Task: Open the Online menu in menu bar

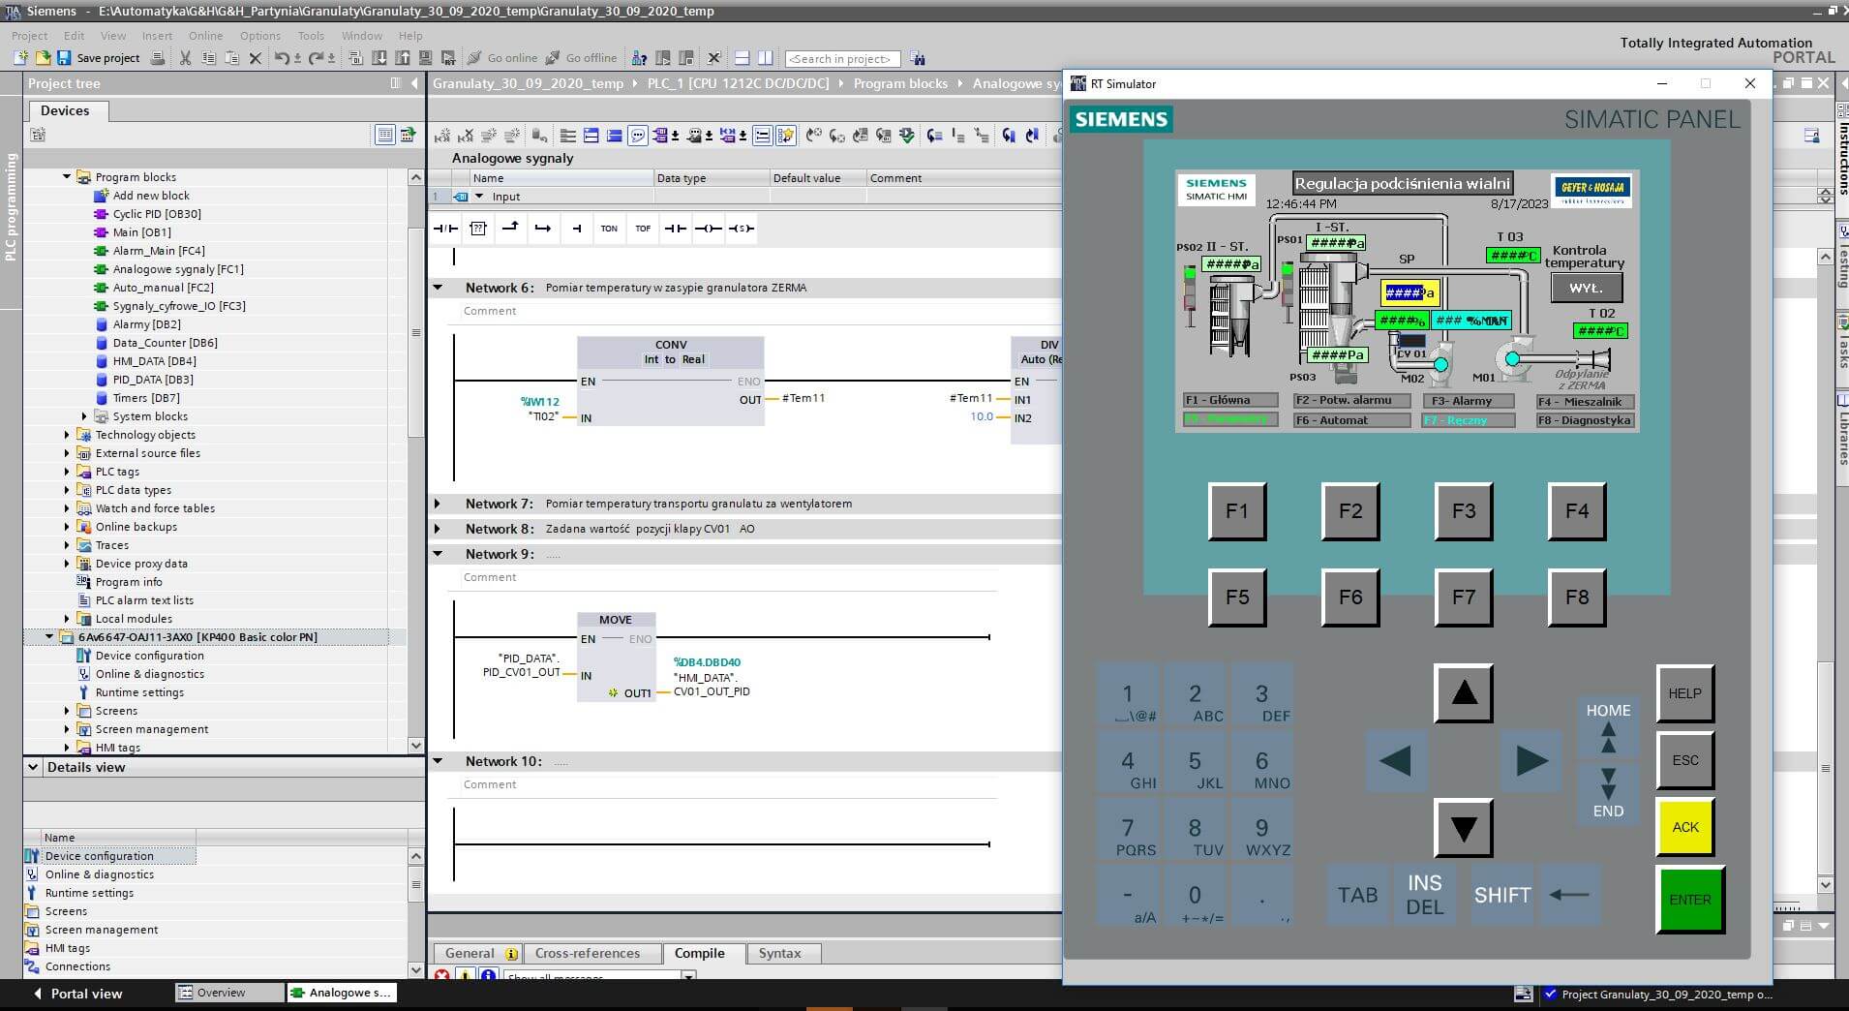Action: tap(205, 36)
